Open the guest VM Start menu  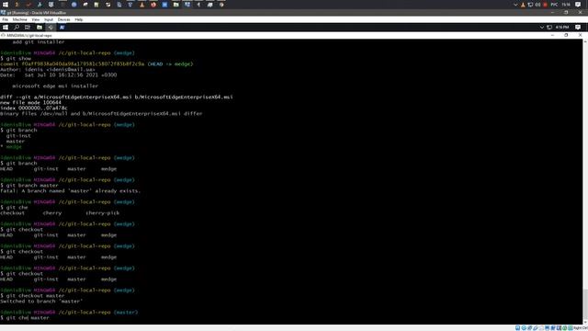tap(6, 28)
